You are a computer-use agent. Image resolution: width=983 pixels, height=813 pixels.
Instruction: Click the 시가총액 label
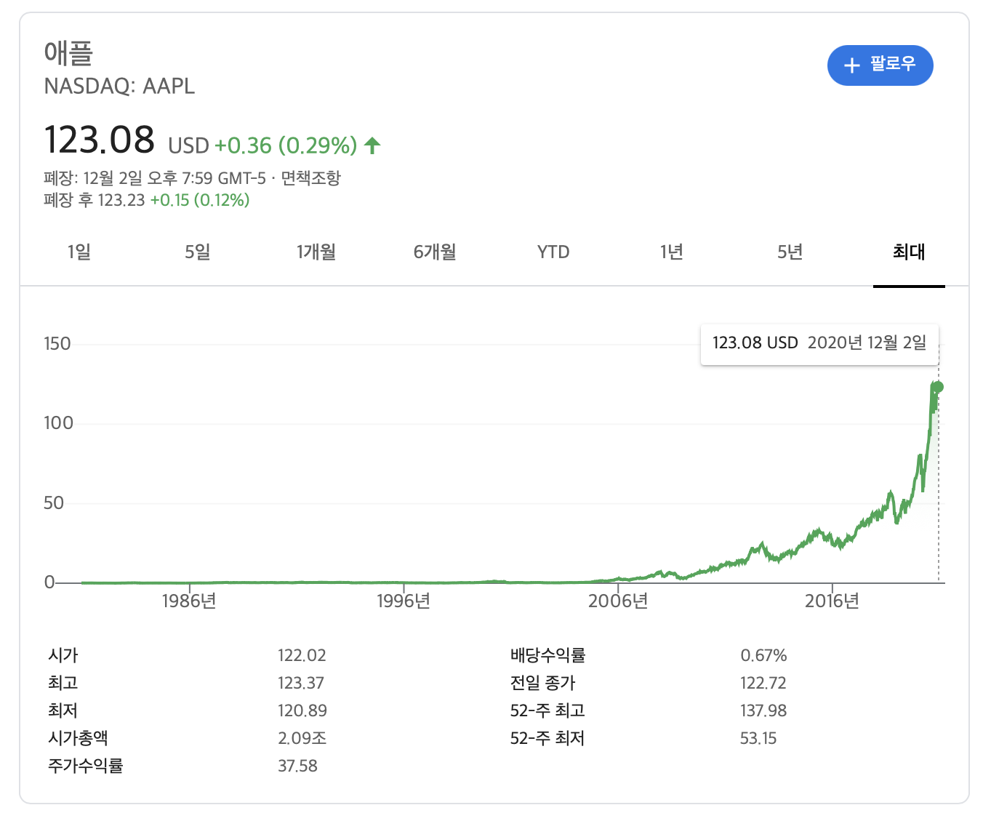coord(78,738)
